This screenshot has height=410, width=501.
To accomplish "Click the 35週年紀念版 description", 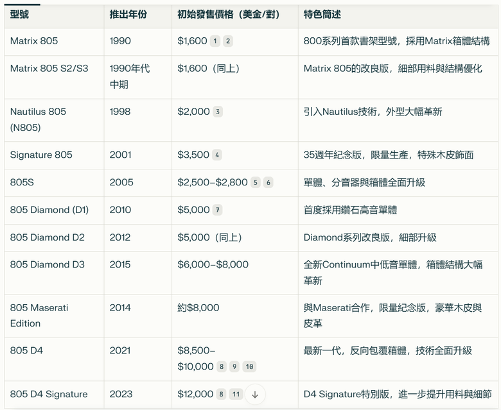I will tap(389, 155).
